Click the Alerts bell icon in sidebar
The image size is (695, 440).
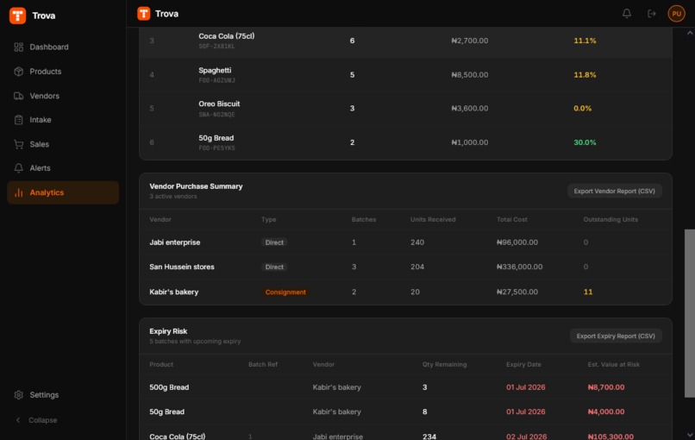tap(19, 168)
